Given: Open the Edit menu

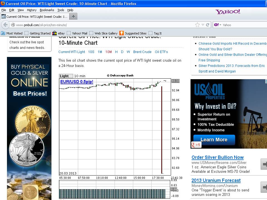Looking at the screenshot, I should [x=12, y=10].
